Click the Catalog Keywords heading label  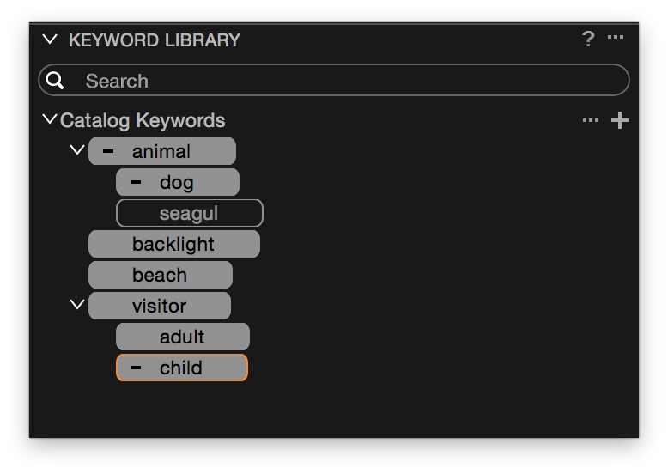coord(143,120)
